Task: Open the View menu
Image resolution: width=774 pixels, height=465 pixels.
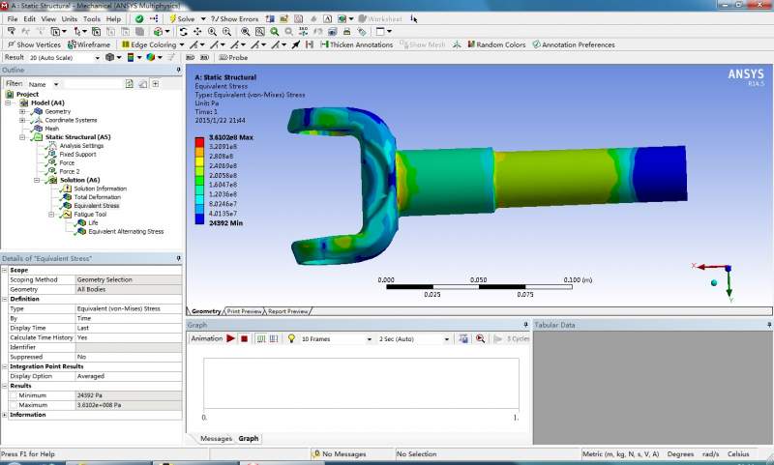Action: click(x=48, y=18)
